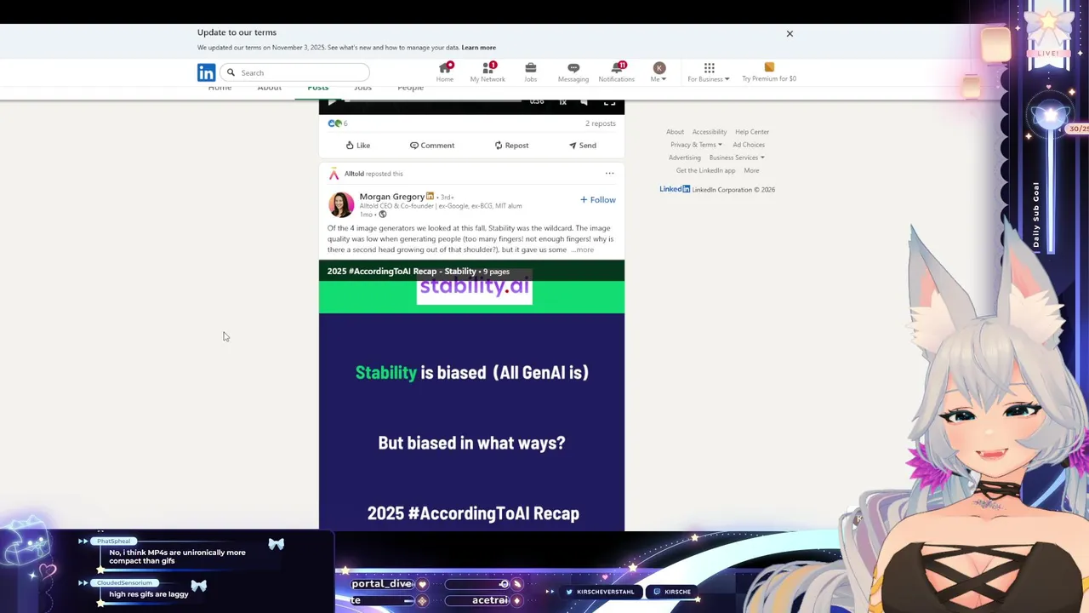The image size is (1089, 613).
Task: Select the Posts tab
Action: tap(318, 88)
